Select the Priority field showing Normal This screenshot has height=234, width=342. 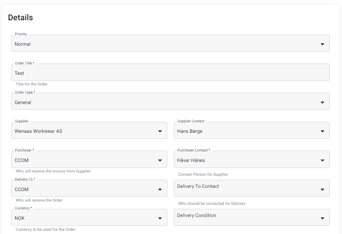[x=171, y=43]
